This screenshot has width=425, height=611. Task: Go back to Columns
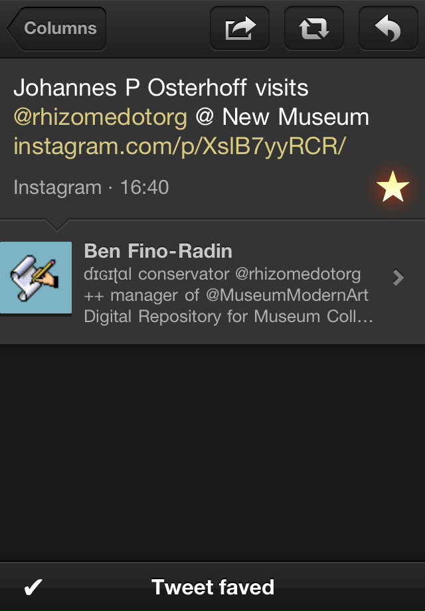57,29
